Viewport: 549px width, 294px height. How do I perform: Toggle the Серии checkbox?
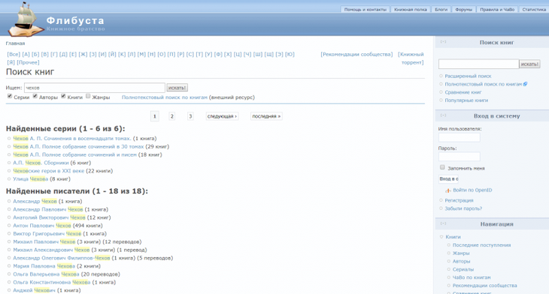point(10,96)
